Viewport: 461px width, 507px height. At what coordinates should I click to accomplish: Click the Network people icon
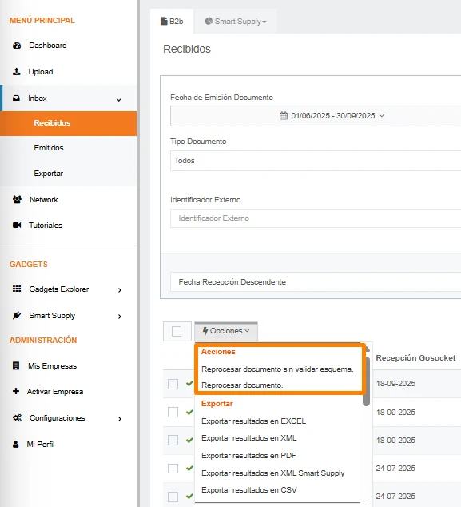click(17, 199)
